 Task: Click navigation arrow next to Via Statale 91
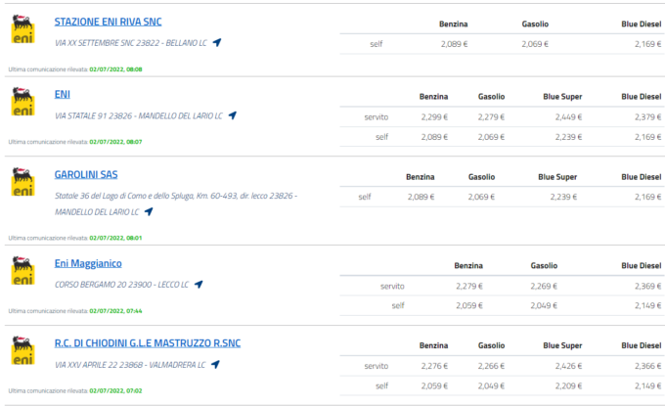(x=232, y=115)
